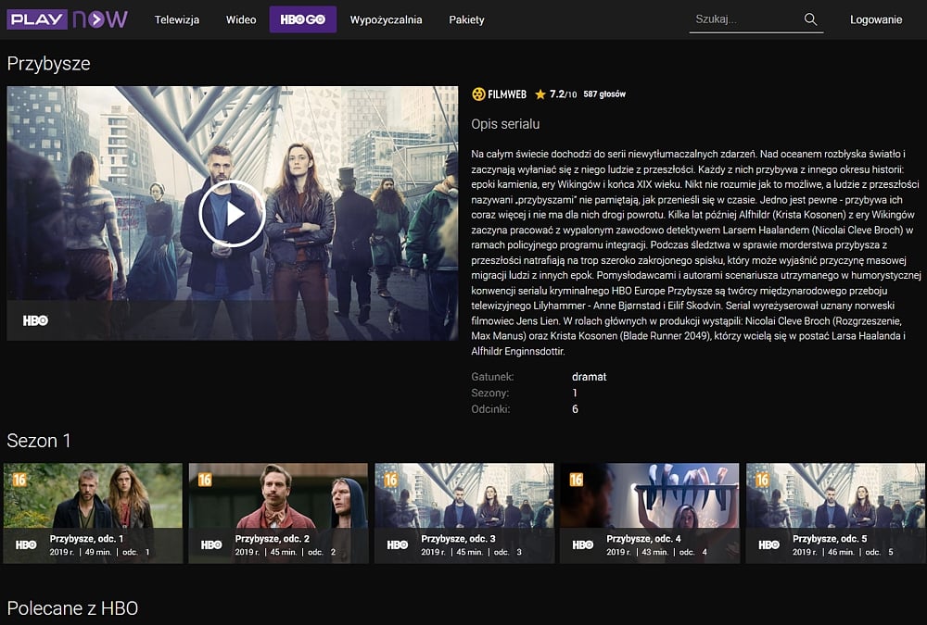Click the Play Now logo
The image size is (927, 625).
[68, 19]
